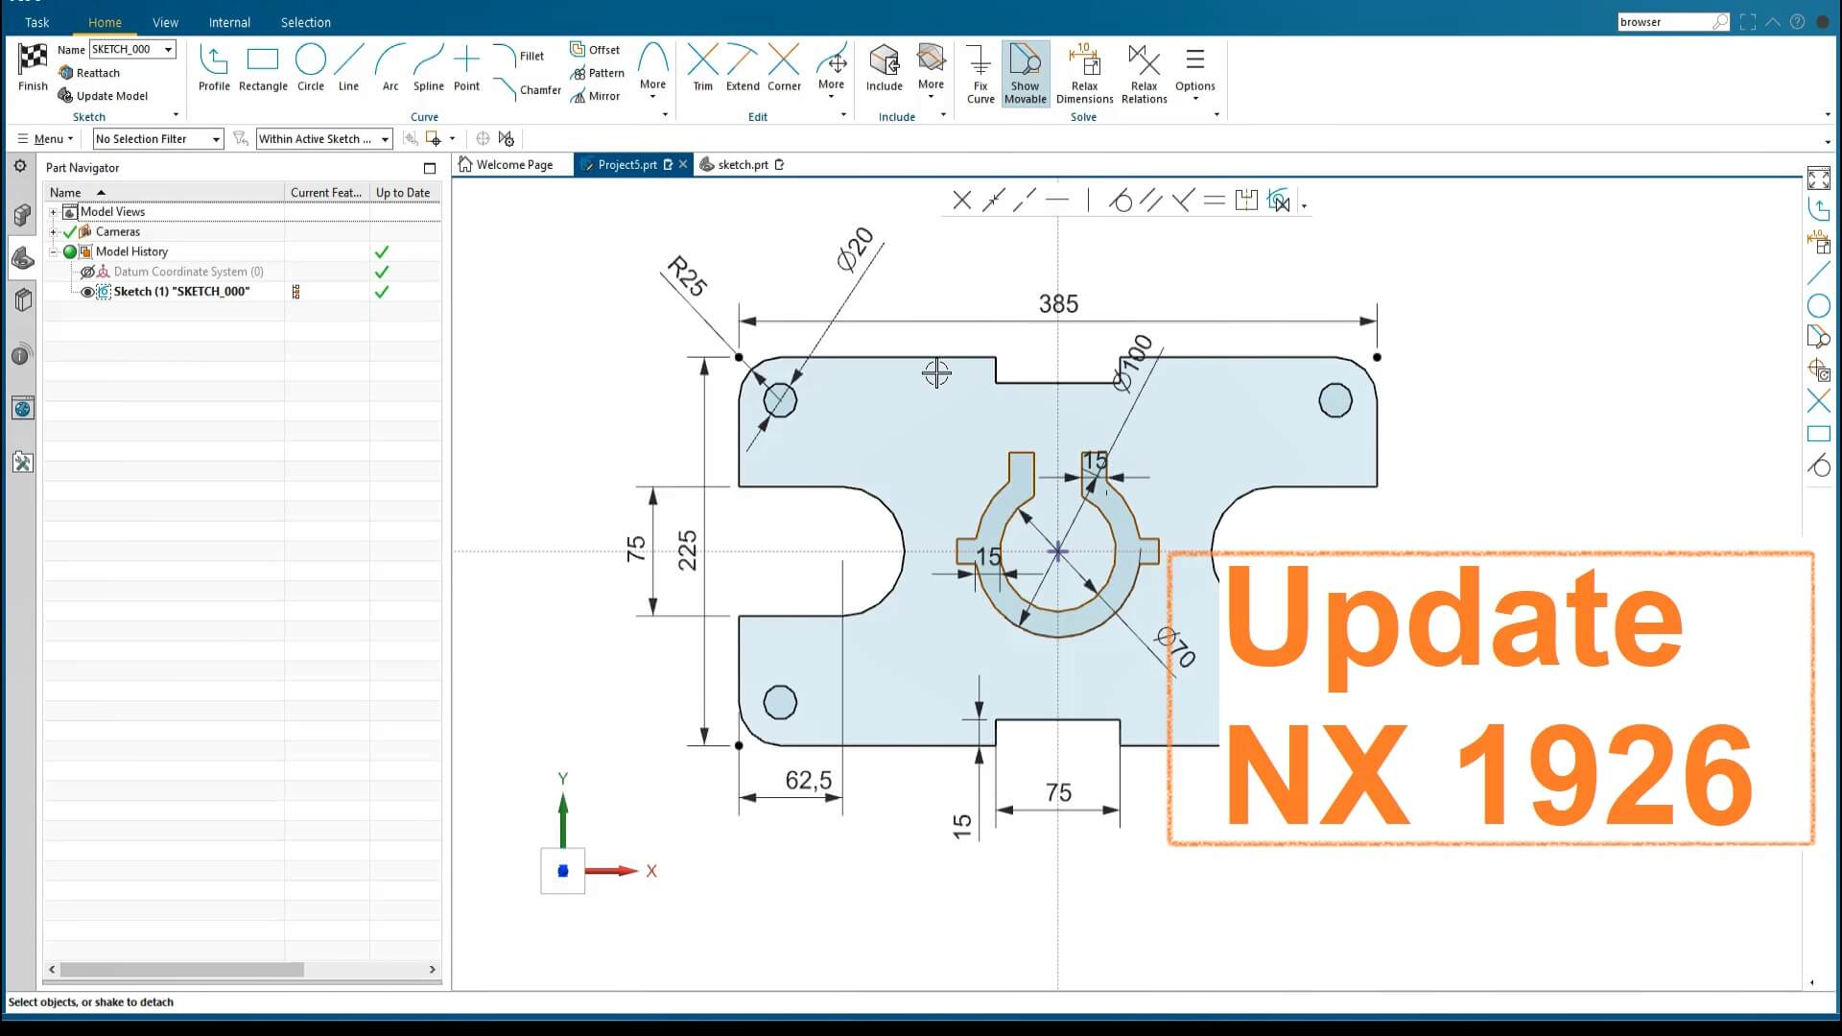Image resolution: width=1842 pixels, height=1036 pixels.
Task: Click the Mirror curve button
Action: (x=595, y=96)
